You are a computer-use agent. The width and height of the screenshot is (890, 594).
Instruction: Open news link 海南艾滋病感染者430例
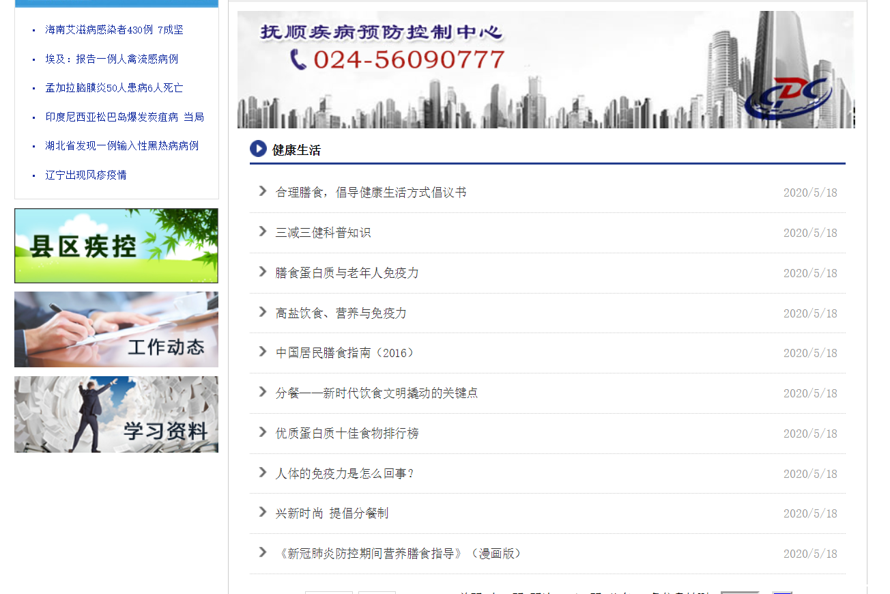[114, 30]
